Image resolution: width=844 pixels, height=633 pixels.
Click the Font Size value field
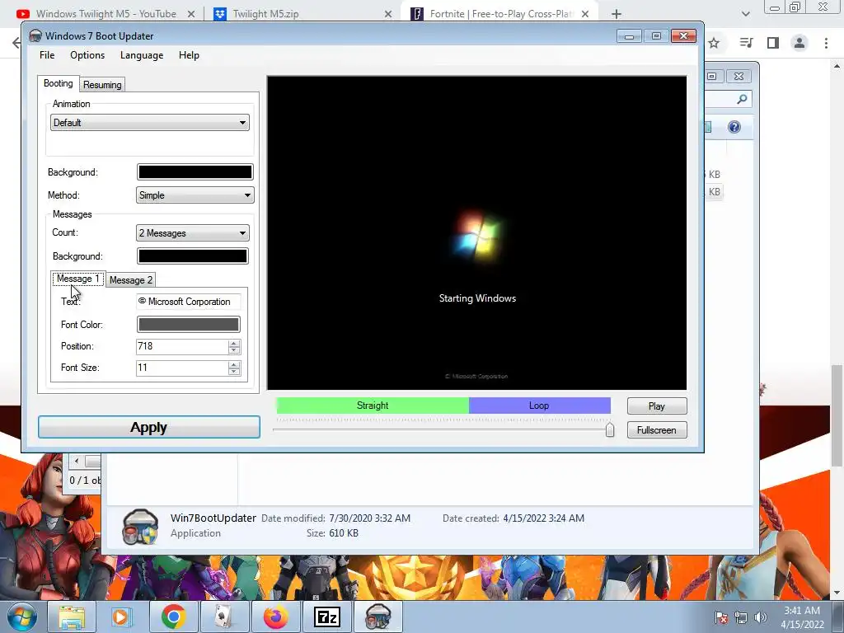pyautogui.click(x=182, y=368)
